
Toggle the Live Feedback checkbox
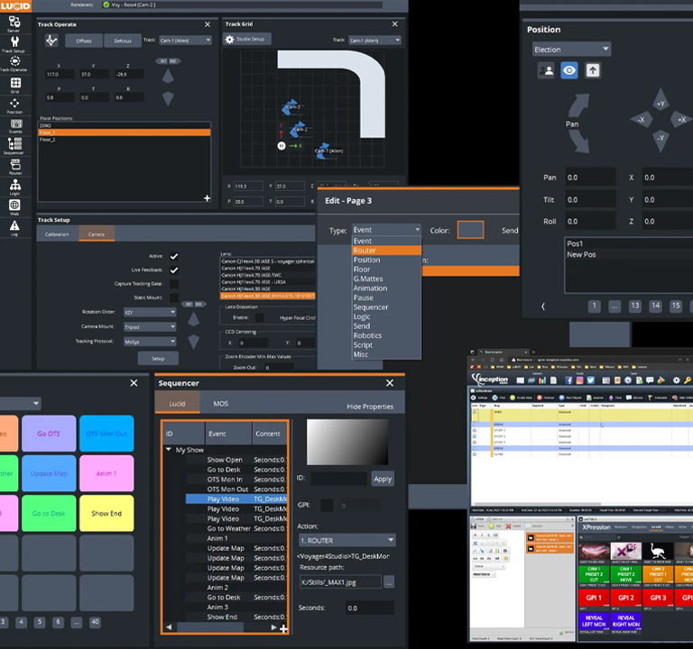tap(174, 270)
